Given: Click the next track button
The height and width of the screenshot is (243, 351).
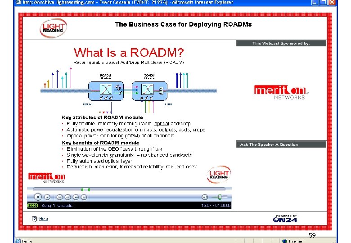Looking at the screenshot, I should coord(84,197).
